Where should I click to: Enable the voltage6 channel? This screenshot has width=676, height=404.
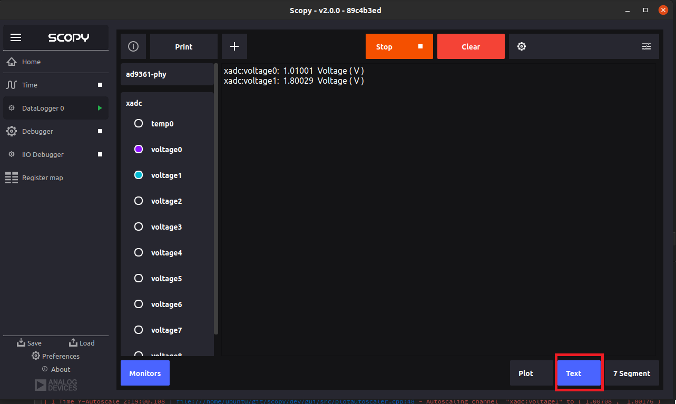point(139,304)
